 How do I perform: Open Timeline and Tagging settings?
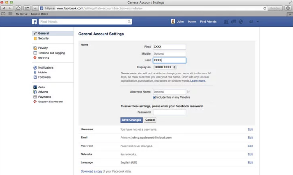(52, 53)
